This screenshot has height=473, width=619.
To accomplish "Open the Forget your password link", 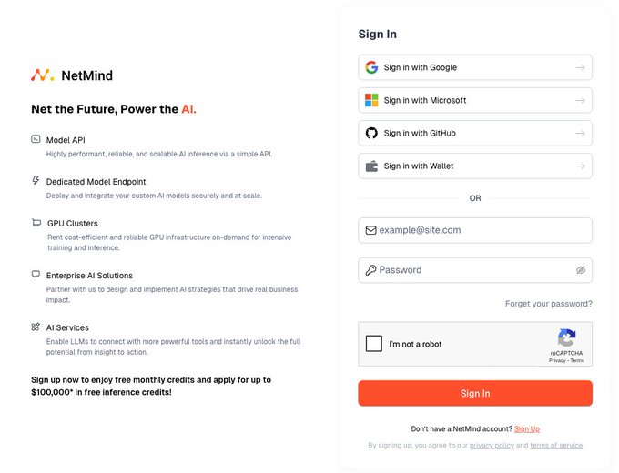I will click(x=548, y=304).
